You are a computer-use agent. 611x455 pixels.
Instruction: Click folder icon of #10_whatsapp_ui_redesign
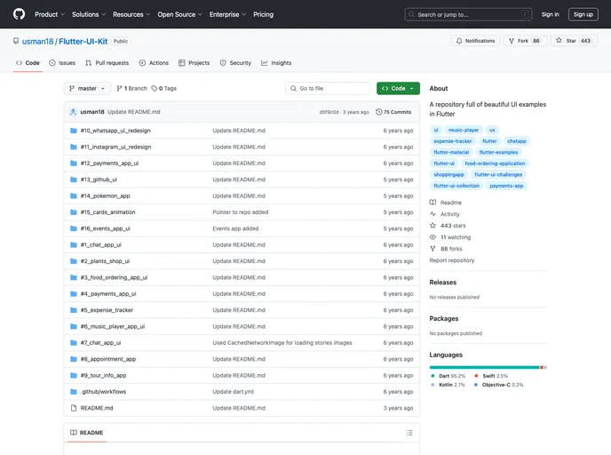click(x=73, y=131)
